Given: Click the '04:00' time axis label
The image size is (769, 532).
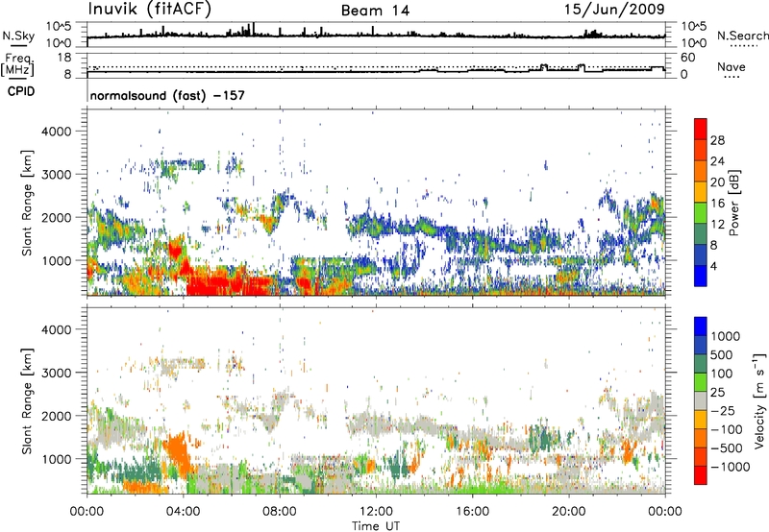Looking at the screenshot, I should pos(183,512).
